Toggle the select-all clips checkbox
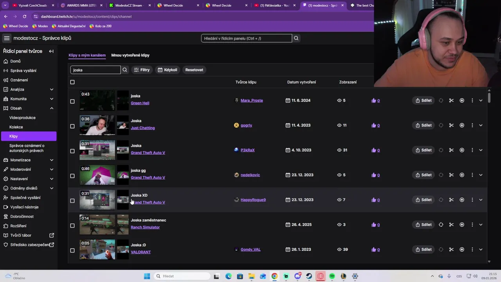Image resolution: width=501 pixels, height=282 pixels. point(72,82)
